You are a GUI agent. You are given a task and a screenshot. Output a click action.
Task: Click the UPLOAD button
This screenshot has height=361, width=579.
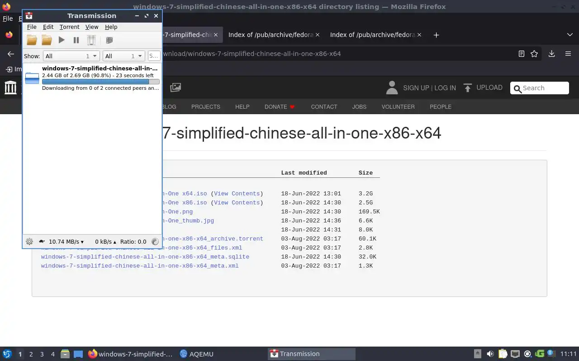(483, 88)
